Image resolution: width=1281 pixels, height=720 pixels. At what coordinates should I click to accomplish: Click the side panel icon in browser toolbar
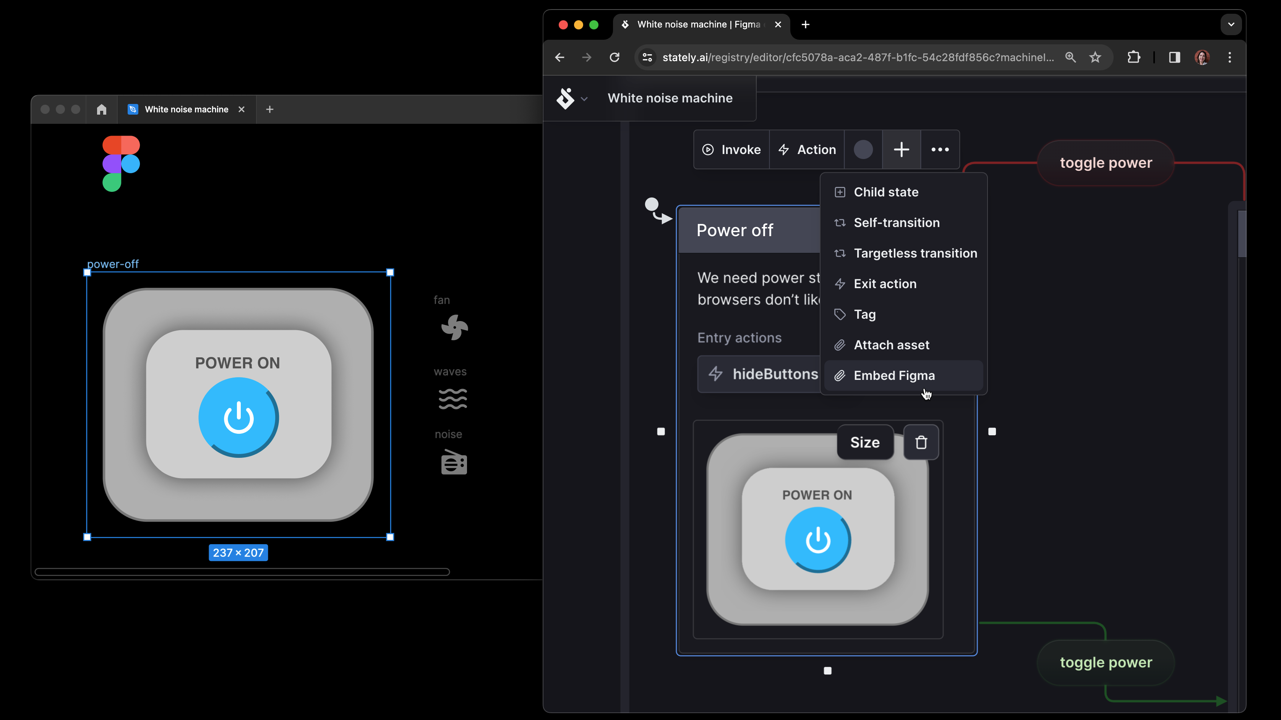click(1174, 57)
